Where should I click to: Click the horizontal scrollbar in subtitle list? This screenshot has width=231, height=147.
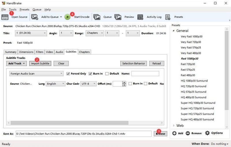pos(69,123)
